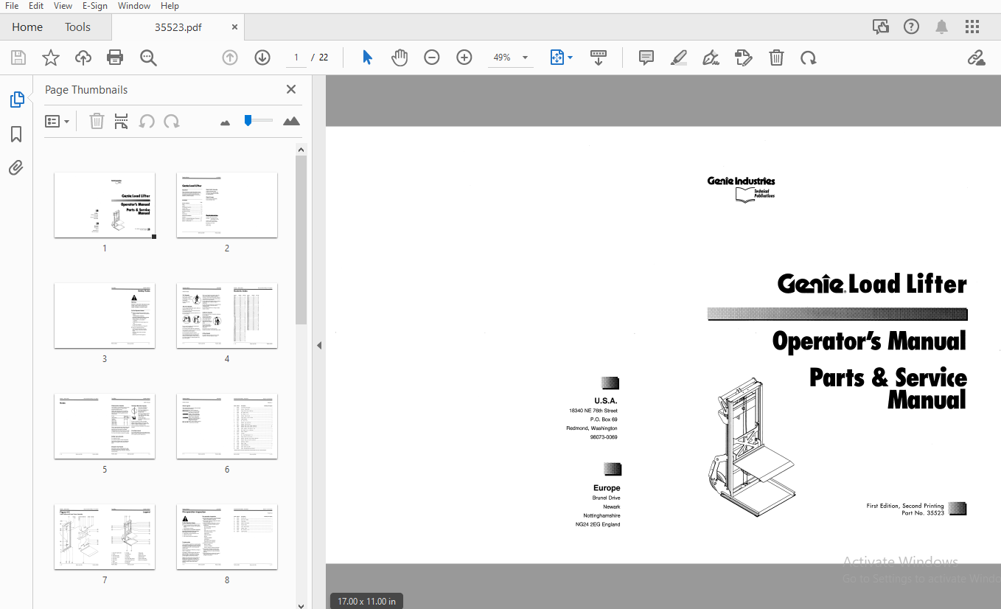This screenshot has width=1001, height=609.
Task: Save the file with the floppy disk icon
Action: 18,58
